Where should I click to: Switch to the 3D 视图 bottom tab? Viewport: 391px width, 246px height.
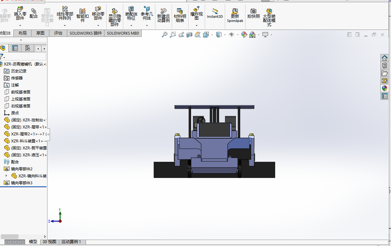click(x=49, y=242)
